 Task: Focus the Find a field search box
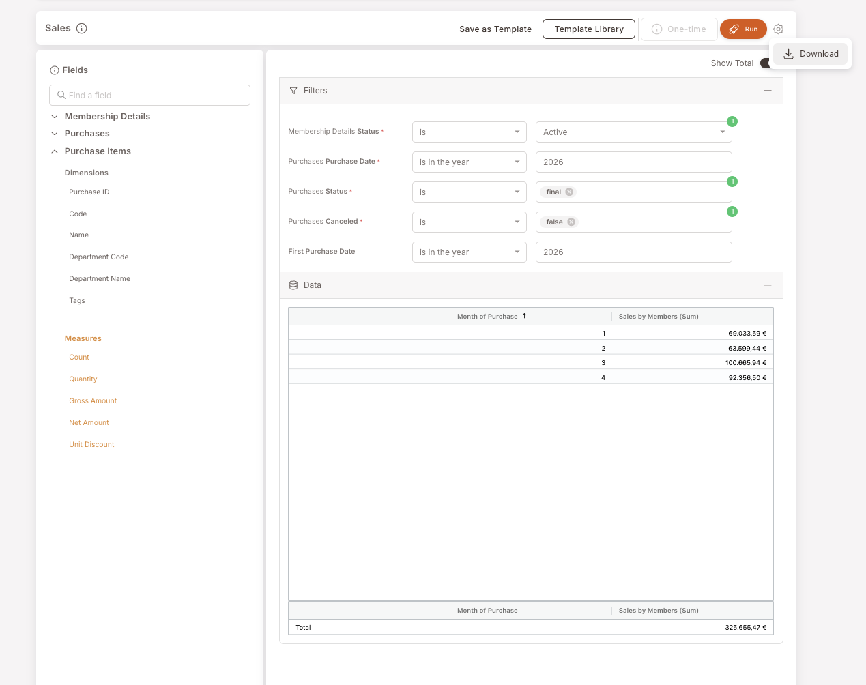[149, 96]
